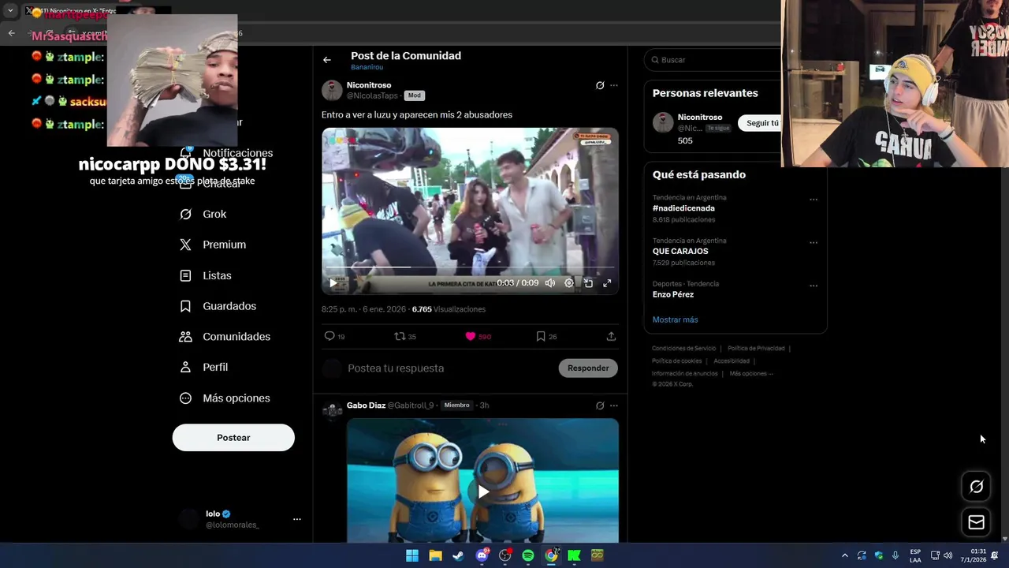Click the Buscar search field

713,60
